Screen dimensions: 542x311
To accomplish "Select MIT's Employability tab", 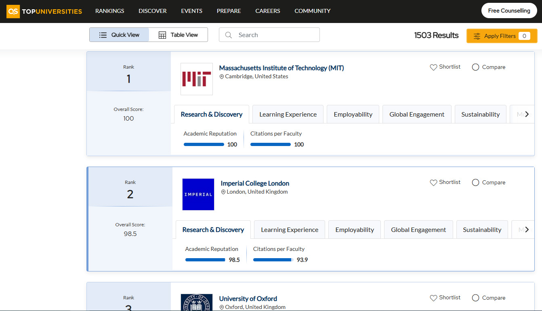I will coord(353,114).
